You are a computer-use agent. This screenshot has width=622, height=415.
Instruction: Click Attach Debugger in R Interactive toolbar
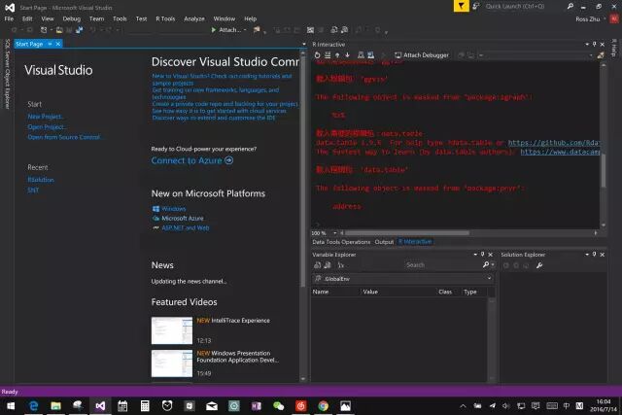click(x=422, y=55)
